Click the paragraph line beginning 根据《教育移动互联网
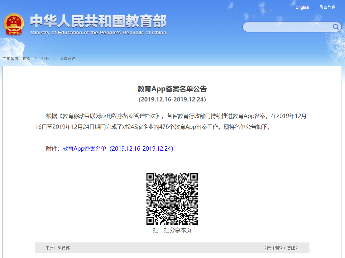The width and height of the screenshot is (345, 258). coord(176,116)
